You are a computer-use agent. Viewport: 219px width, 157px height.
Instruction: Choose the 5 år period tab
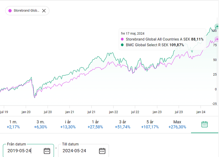pyautogui.click(x=150, y=124)
